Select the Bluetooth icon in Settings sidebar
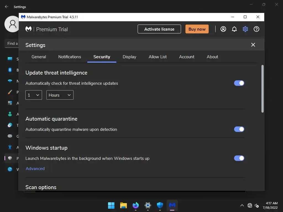The image size is (283, 212). click(x=10, y=70)
